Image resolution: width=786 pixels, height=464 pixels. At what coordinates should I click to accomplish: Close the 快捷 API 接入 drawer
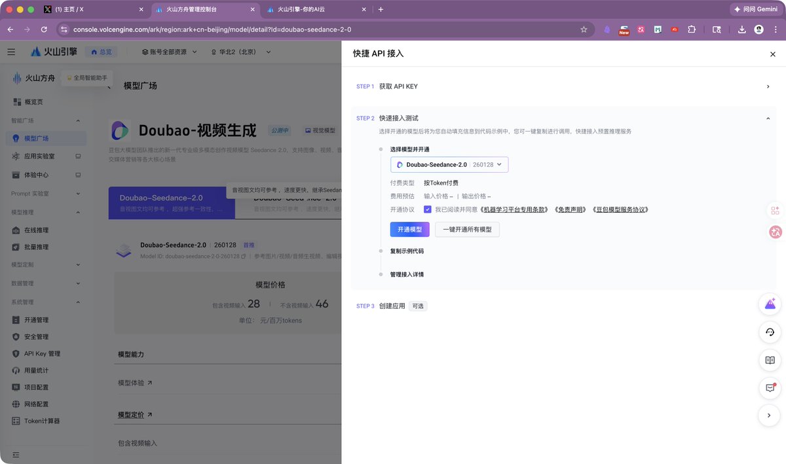(x=772, y=54)
